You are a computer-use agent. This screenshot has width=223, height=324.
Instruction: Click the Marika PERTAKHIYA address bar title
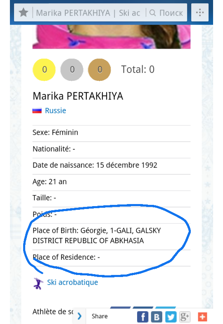(x=88, y=13)
